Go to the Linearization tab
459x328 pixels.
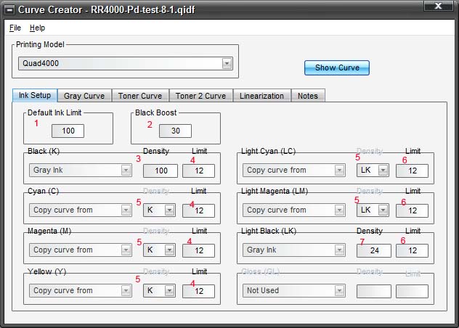click(x=261, y=96)
